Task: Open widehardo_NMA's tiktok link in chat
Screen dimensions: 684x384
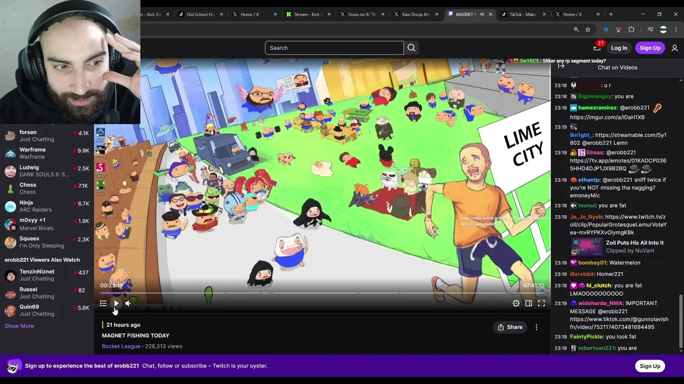Action: (x=619, y=323)
